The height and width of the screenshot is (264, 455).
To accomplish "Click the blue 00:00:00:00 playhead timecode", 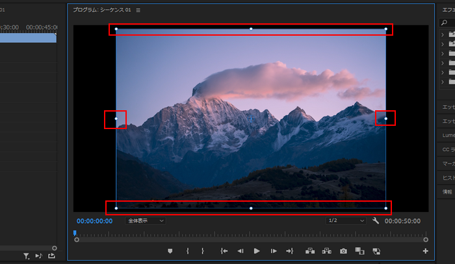I will pyautogui.click(x=94, y=221).
